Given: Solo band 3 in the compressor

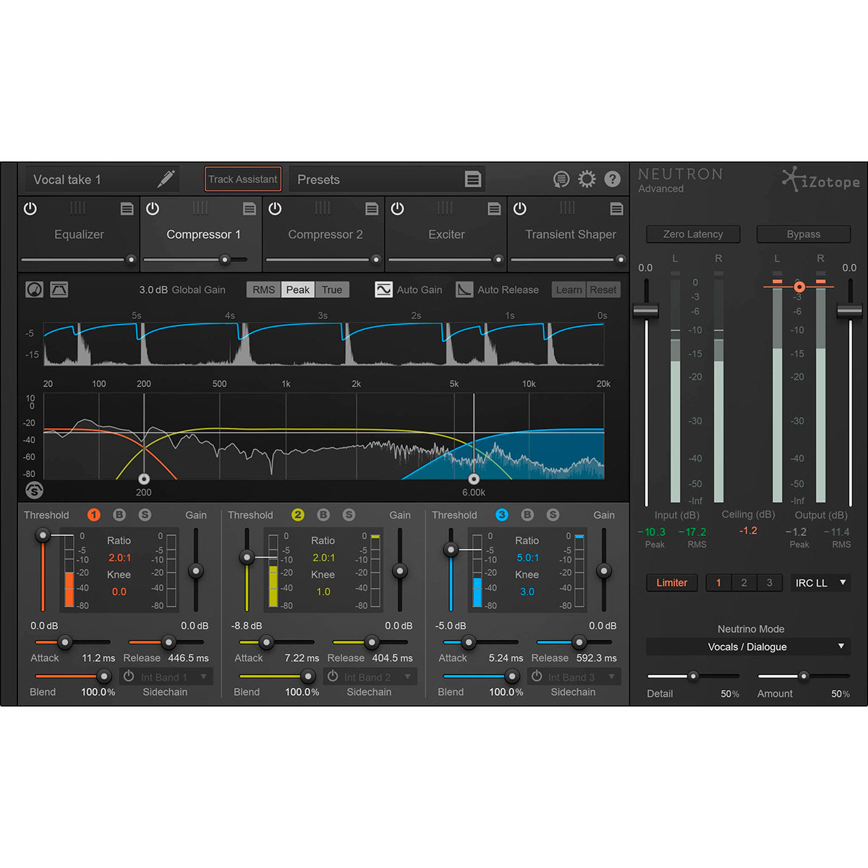Looking at the screenshot, I should click(x=553, y=515).
